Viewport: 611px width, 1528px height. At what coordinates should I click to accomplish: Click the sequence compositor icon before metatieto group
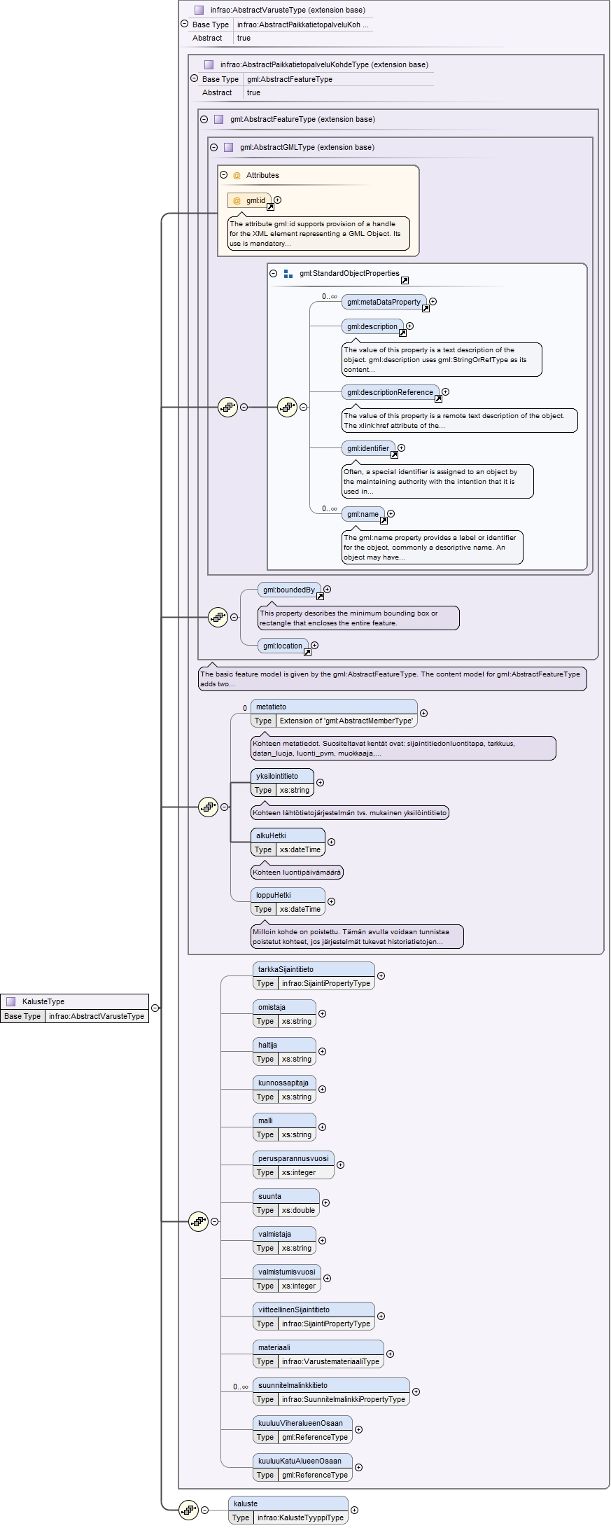tap(209, 807)
